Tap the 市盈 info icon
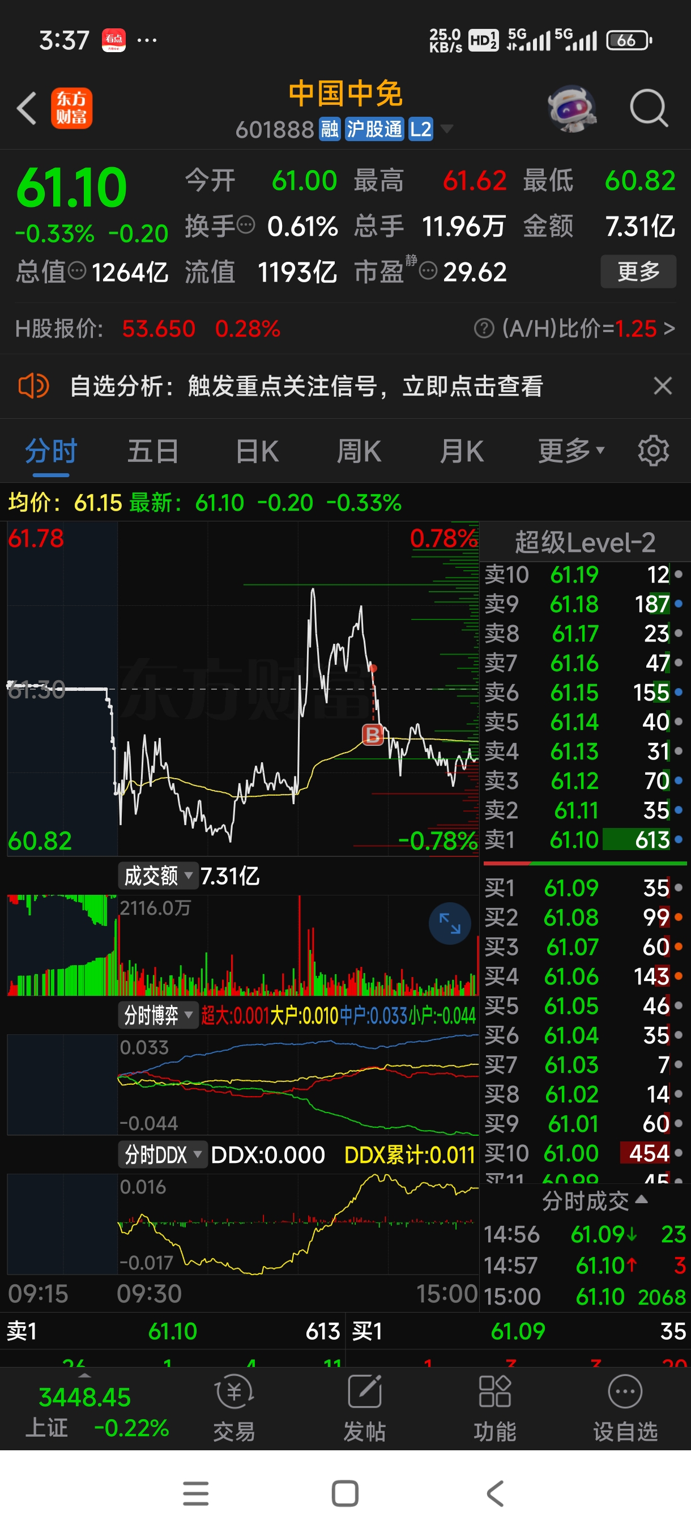This screenshot has height=1537, width=691. tap(428, 271)
